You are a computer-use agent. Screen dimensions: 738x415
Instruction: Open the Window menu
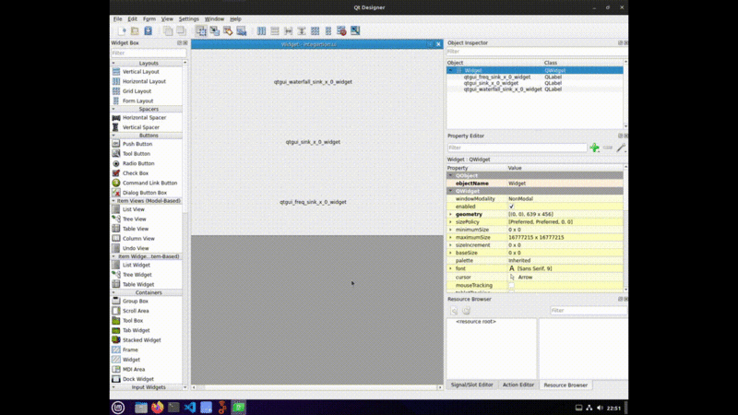(214, 19)
